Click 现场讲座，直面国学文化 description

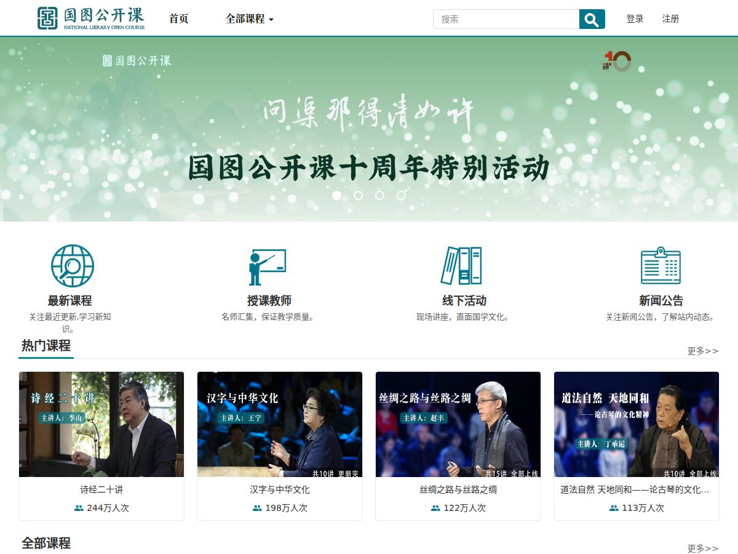(x=464, y=318)
